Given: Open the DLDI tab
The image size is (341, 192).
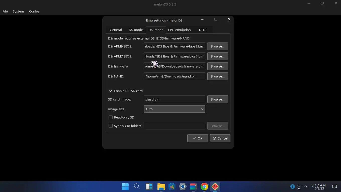Looking at the screenshot, I should [x=203, y=30].
